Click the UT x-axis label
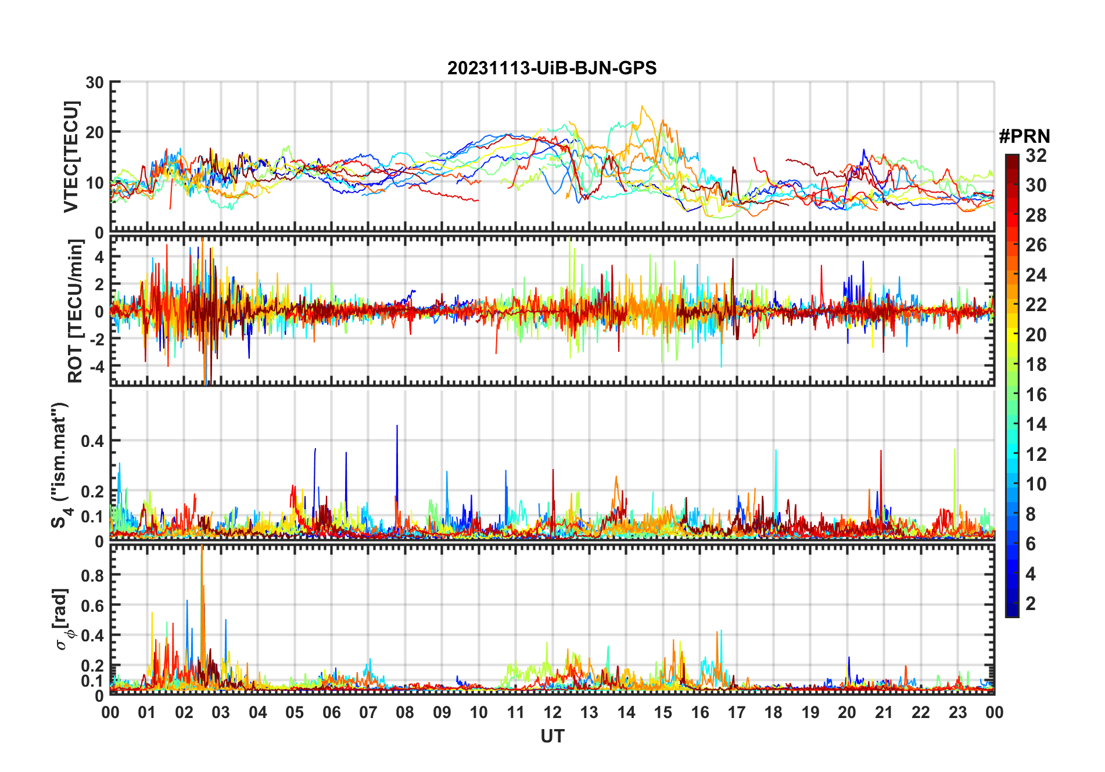 [x=552, y=736]
